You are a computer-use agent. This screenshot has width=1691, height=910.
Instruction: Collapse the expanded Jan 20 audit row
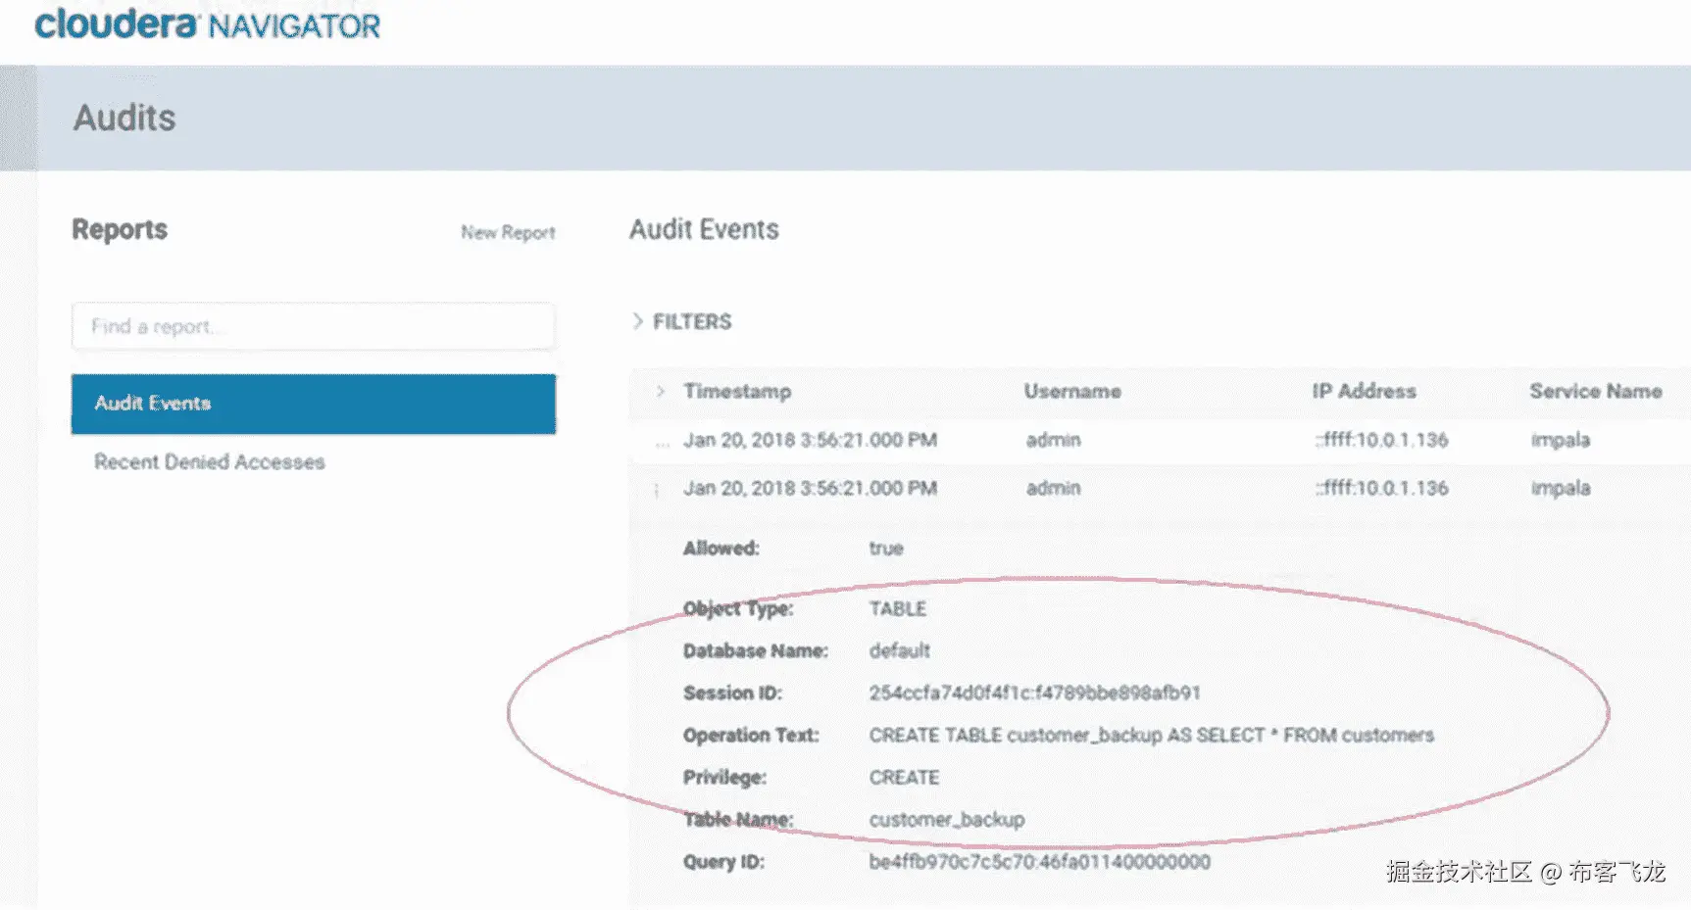click(x=657, y=489)
